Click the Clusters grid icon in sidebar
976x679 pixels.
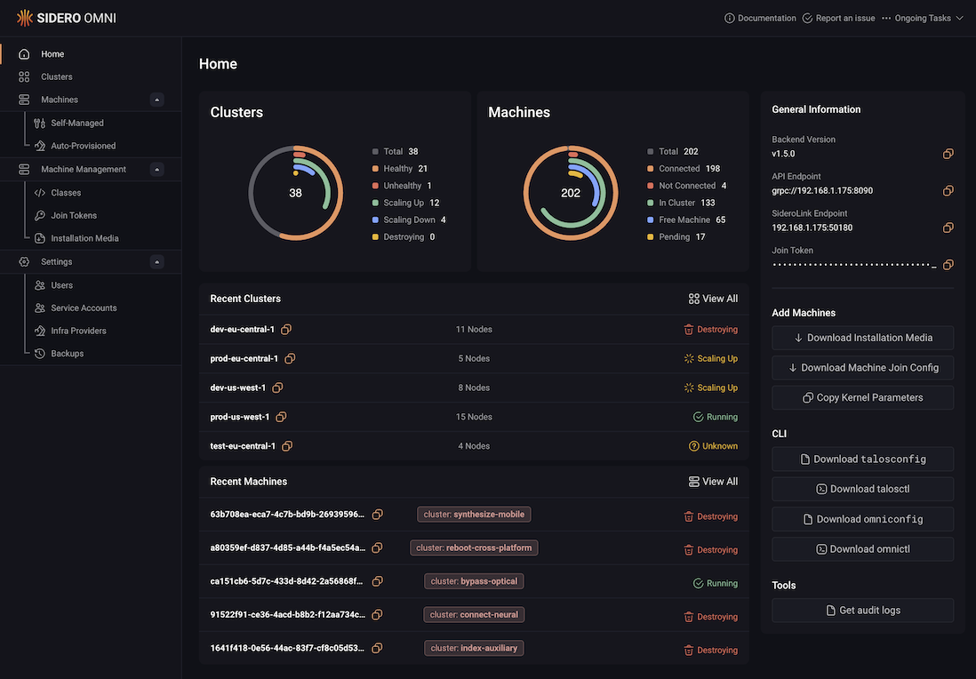point(24,77)
